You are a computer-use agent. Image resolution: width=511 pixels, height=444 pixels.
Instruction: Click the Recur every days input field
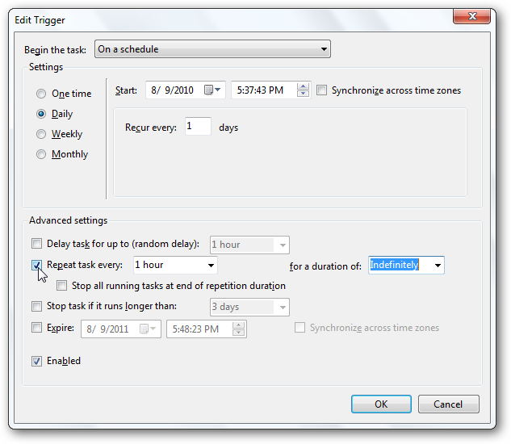tap(198, 126)
